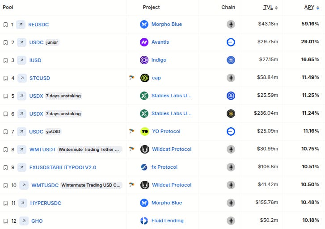Bookmark the REUSDC pool row
This screenshot has height=229, width=325.
click(x=6, y=25)
